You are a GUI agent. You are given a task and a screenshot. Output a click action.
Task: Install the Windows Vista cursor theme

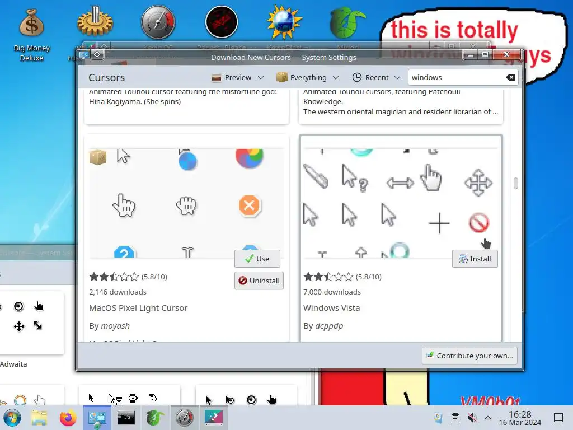[x=475, y=259]
